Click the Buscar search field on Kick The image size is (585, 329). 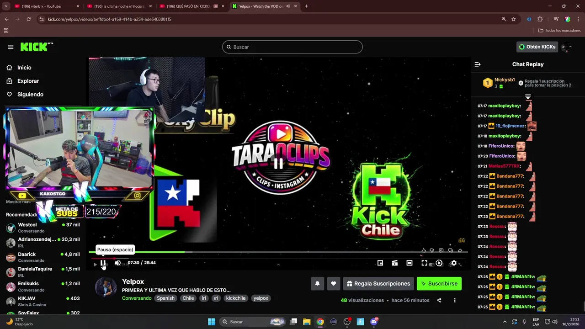click(x=292, y=47)
